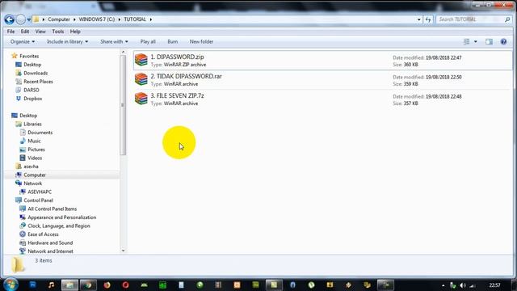Expand the TUTORIAL breadcrumb arrow
The width and height of the screenshot is (517, 291).
[x=151, y=19]
